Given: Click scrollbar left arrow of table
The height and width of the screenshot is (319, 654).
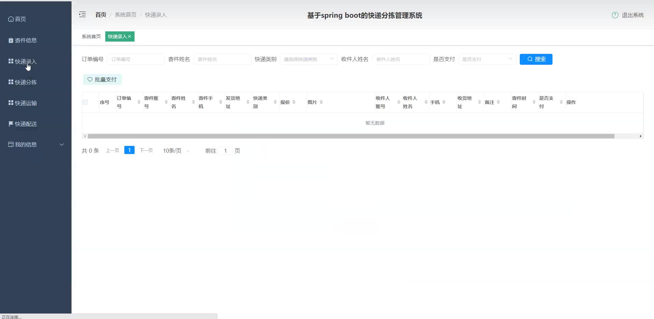Looking at the screenshot, I should pyautogui.click(x=85, y=136).
